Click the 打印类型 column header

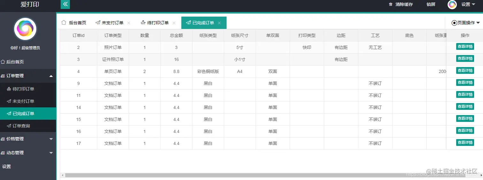(307, 35)
